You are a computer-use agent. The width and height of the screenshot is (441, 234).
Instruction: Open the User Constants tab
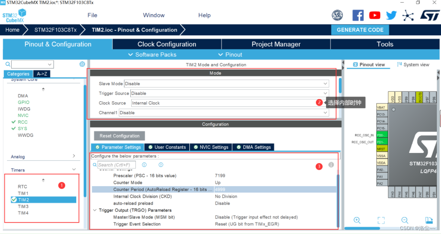click(x=167, y=147)
